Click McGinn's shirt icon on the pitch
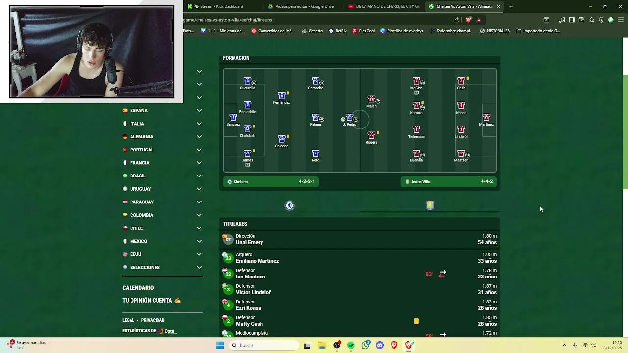This screenshot has height=353, width=628. point(416,81)
